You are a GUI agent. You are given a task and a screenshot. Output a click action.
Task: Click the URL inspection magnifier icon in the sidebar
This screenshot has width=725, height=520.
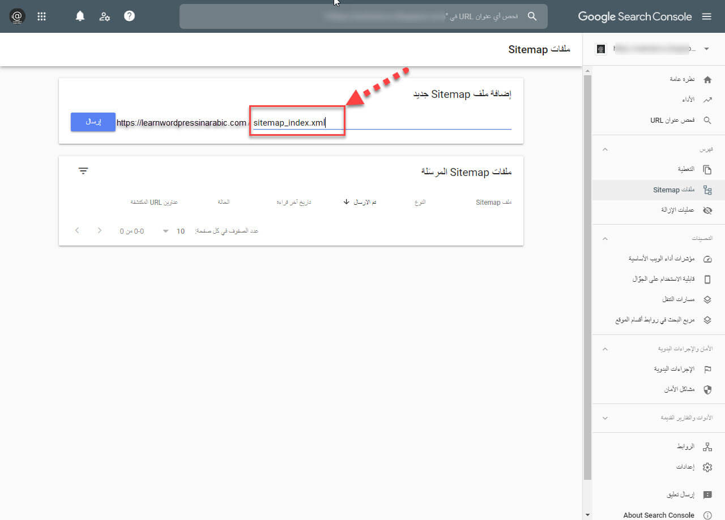pos(707,121)
